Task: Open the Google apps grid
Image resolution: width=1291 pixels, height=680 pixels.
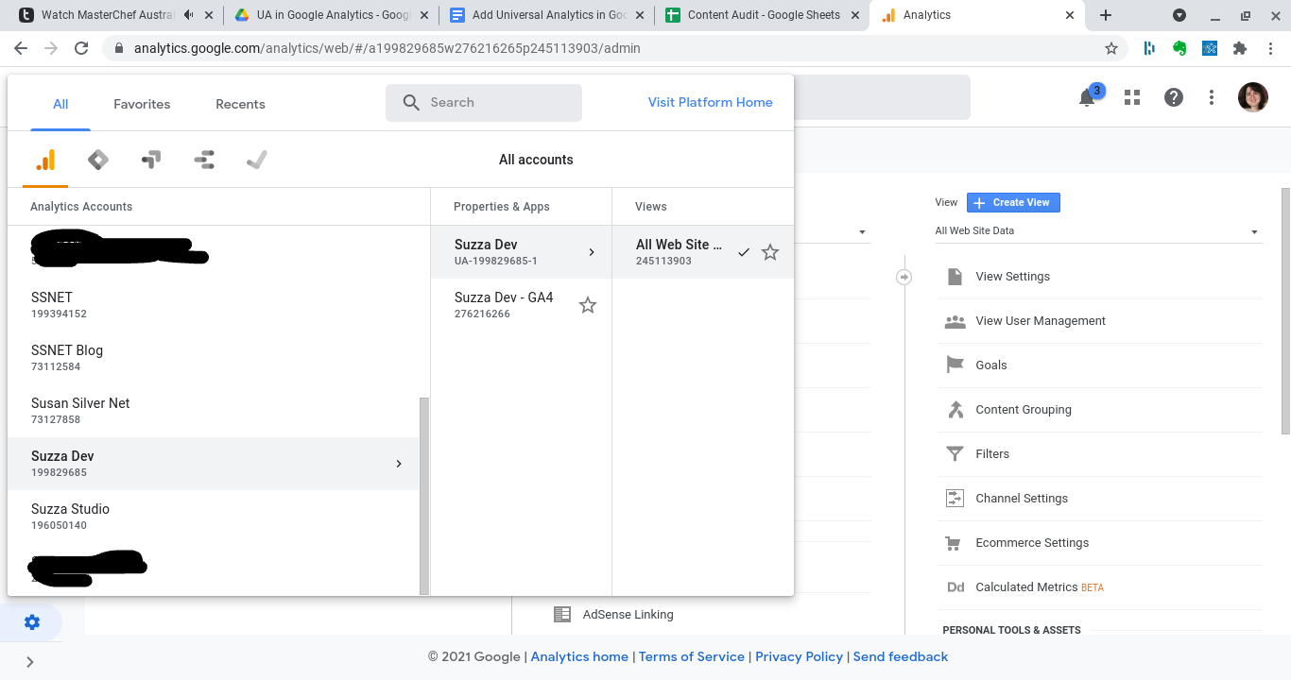Action: 1132,97
